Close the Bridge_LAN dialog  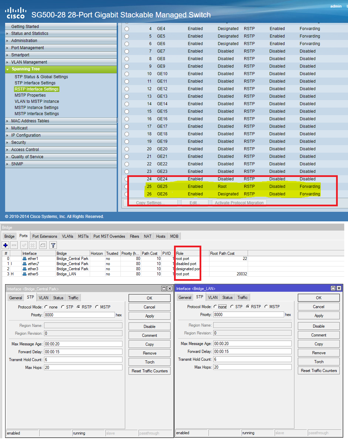339,288
